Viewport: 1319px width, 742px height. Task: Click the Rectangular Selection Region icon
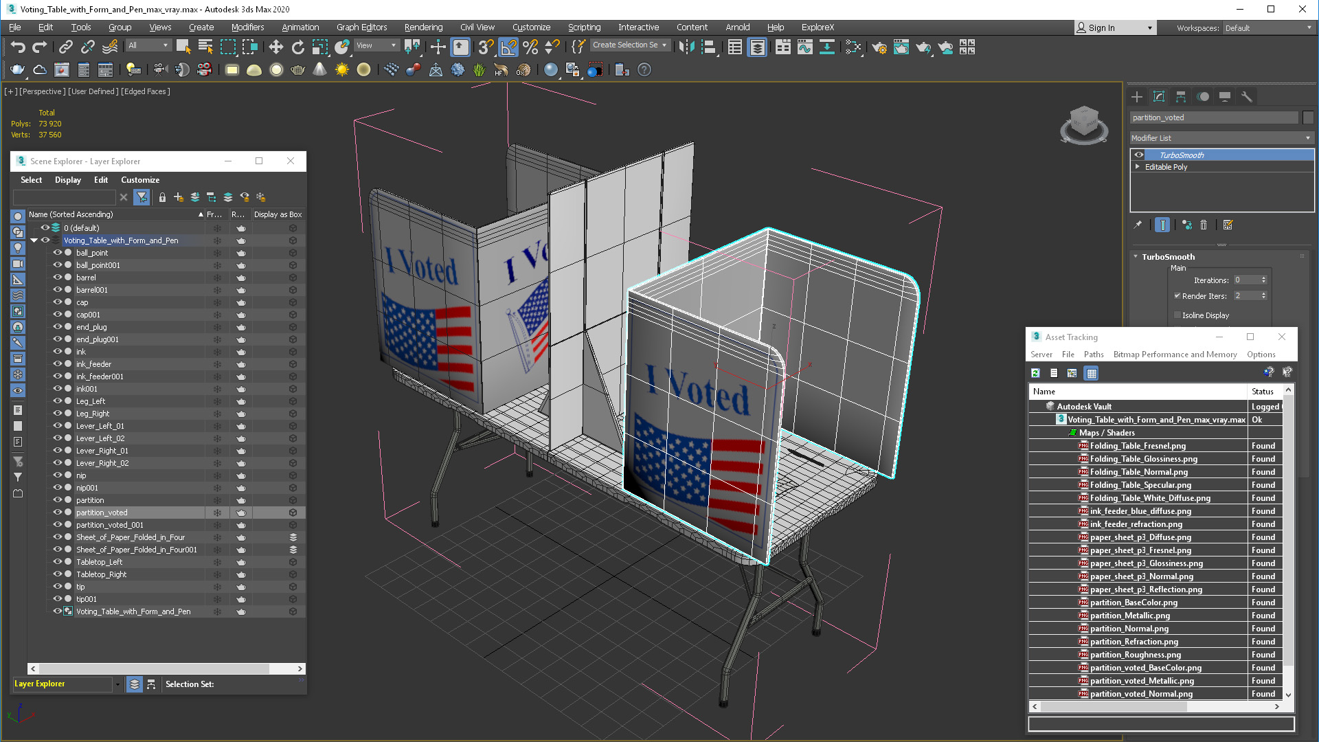[227, 47]
